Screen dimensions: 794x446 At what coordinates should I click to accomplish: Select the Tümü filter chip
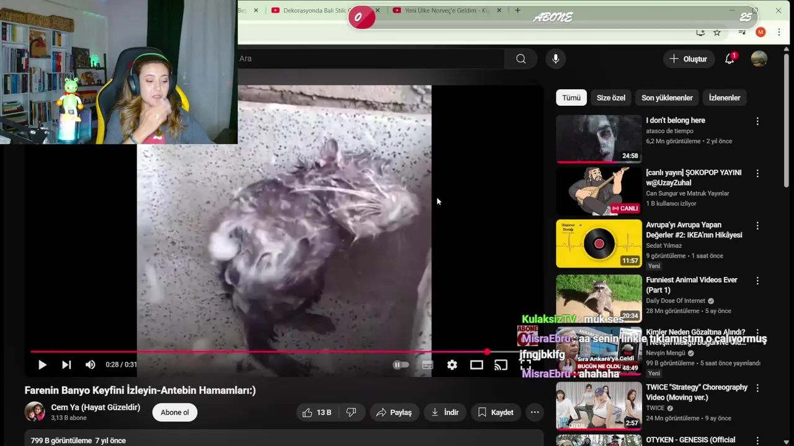(x=571, y=98)
